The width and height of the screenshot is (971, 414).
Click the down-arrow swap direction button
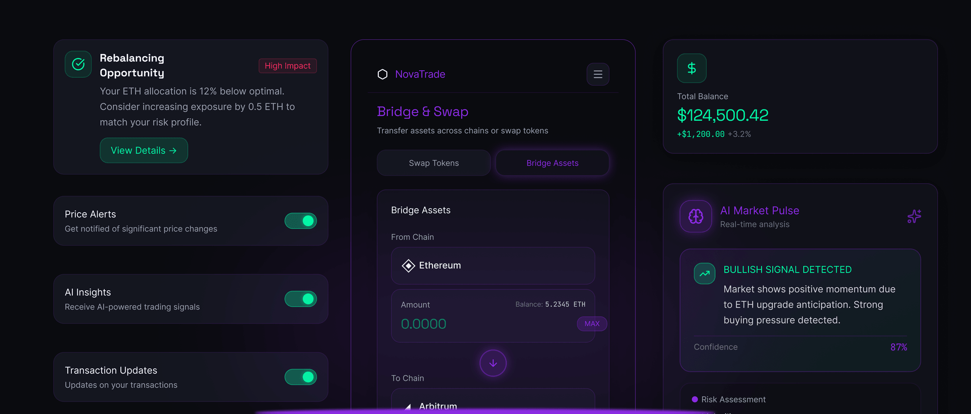(493, 363)
